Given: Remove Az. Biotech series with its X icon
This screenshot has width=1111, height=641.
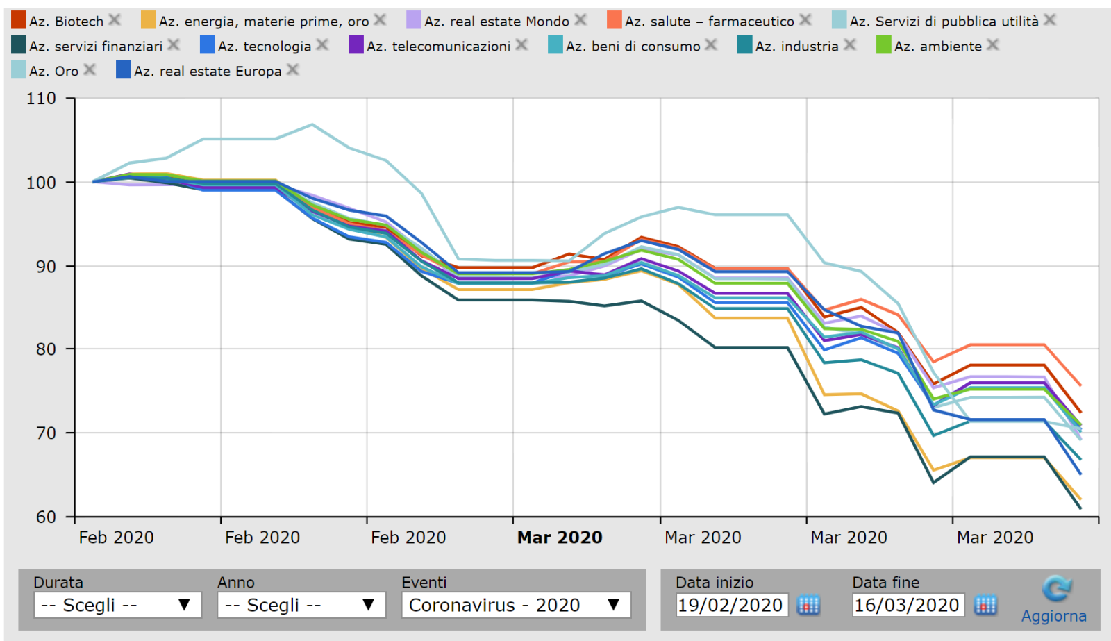Looking at the screenshot, I should tap(115, 20).
